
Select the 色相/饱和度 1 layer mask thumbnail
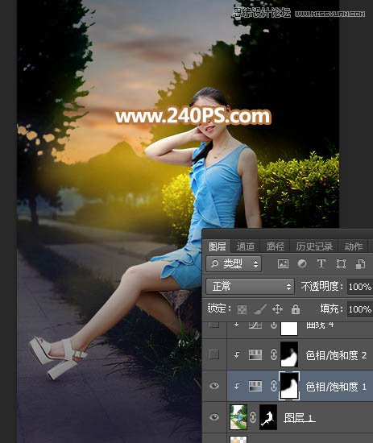pyautogui.click(x=289, y=386)
